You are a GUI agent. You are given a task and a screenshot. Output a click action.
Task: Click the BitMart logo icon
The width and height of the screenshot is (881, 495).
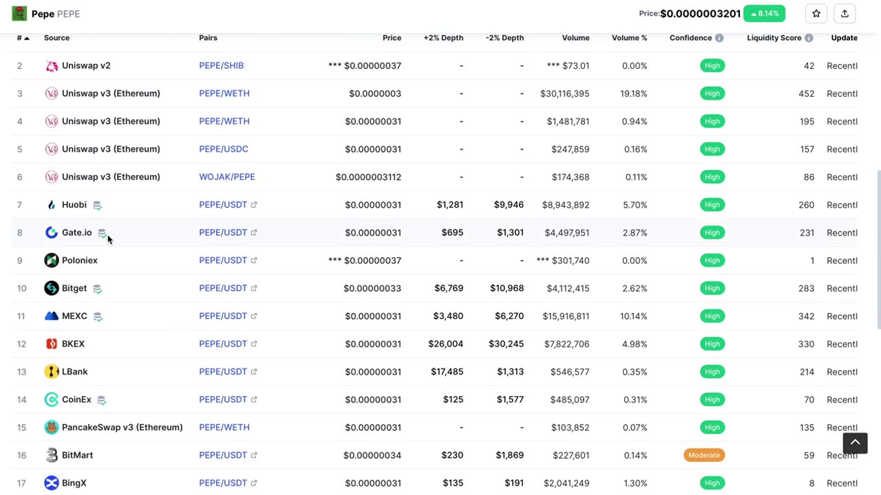coord(52,455)
